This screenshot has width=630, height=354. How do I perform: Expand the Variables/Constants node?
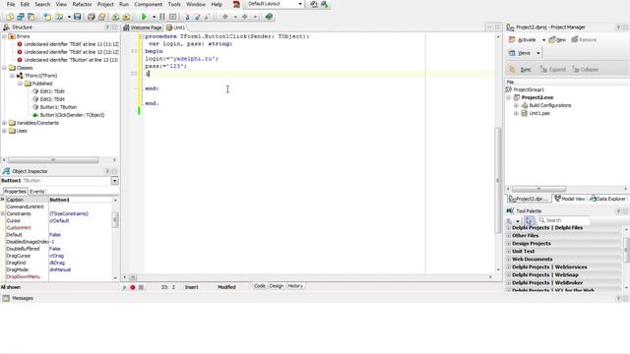(x=4, y=123)
